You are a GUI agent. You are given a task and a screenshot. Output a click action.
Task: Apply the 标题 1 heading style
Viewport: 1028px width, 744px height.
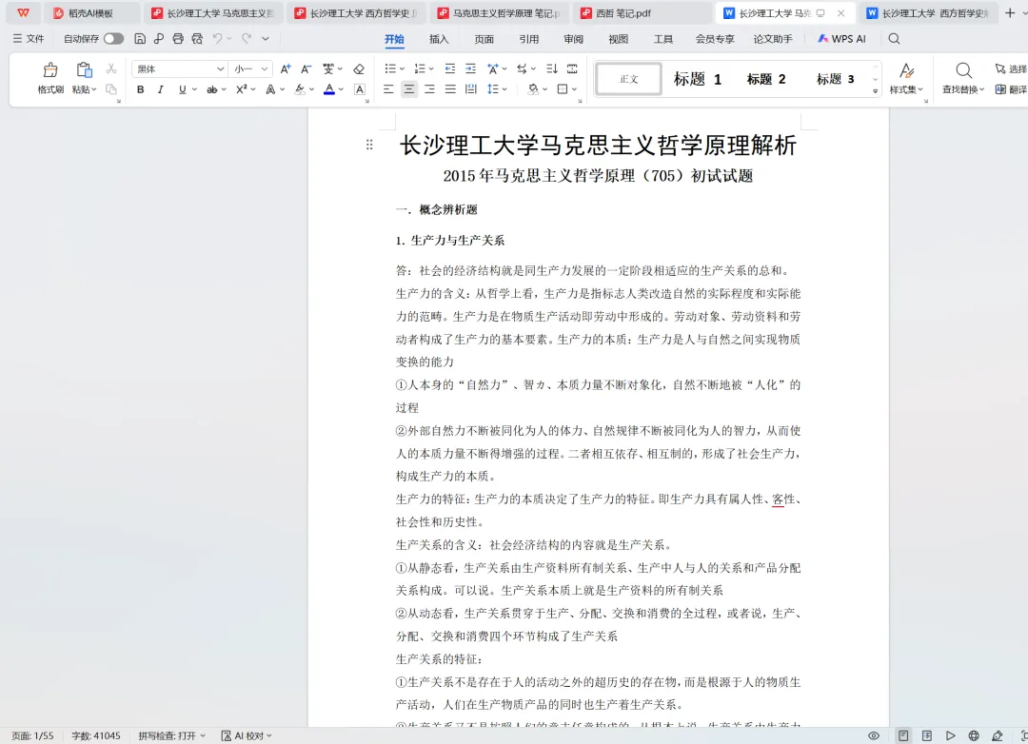698,79
